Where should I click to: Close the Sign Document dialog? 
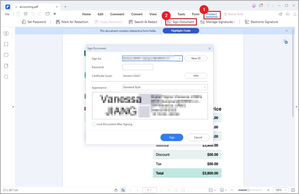pyautogui.click(x=210, y=48)
